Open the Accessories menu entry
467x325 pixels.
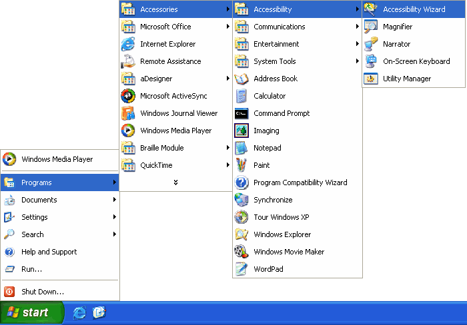pos(175,9)
